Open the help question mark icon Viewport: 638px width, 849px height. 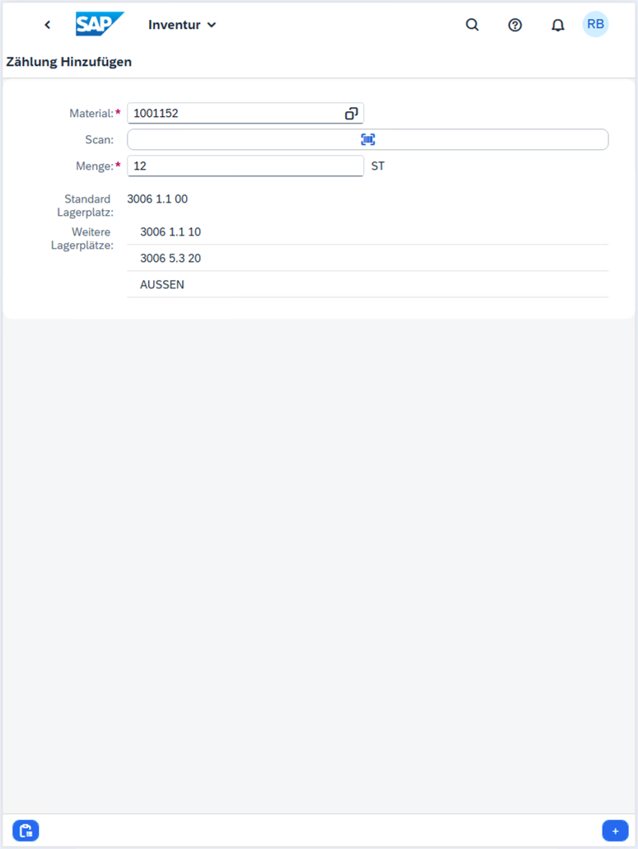click(x=515, y=25)
